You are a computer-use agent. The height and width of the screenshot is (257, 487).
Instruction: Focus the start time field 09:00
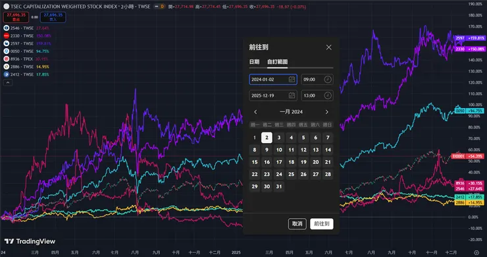tap(317, 79)
